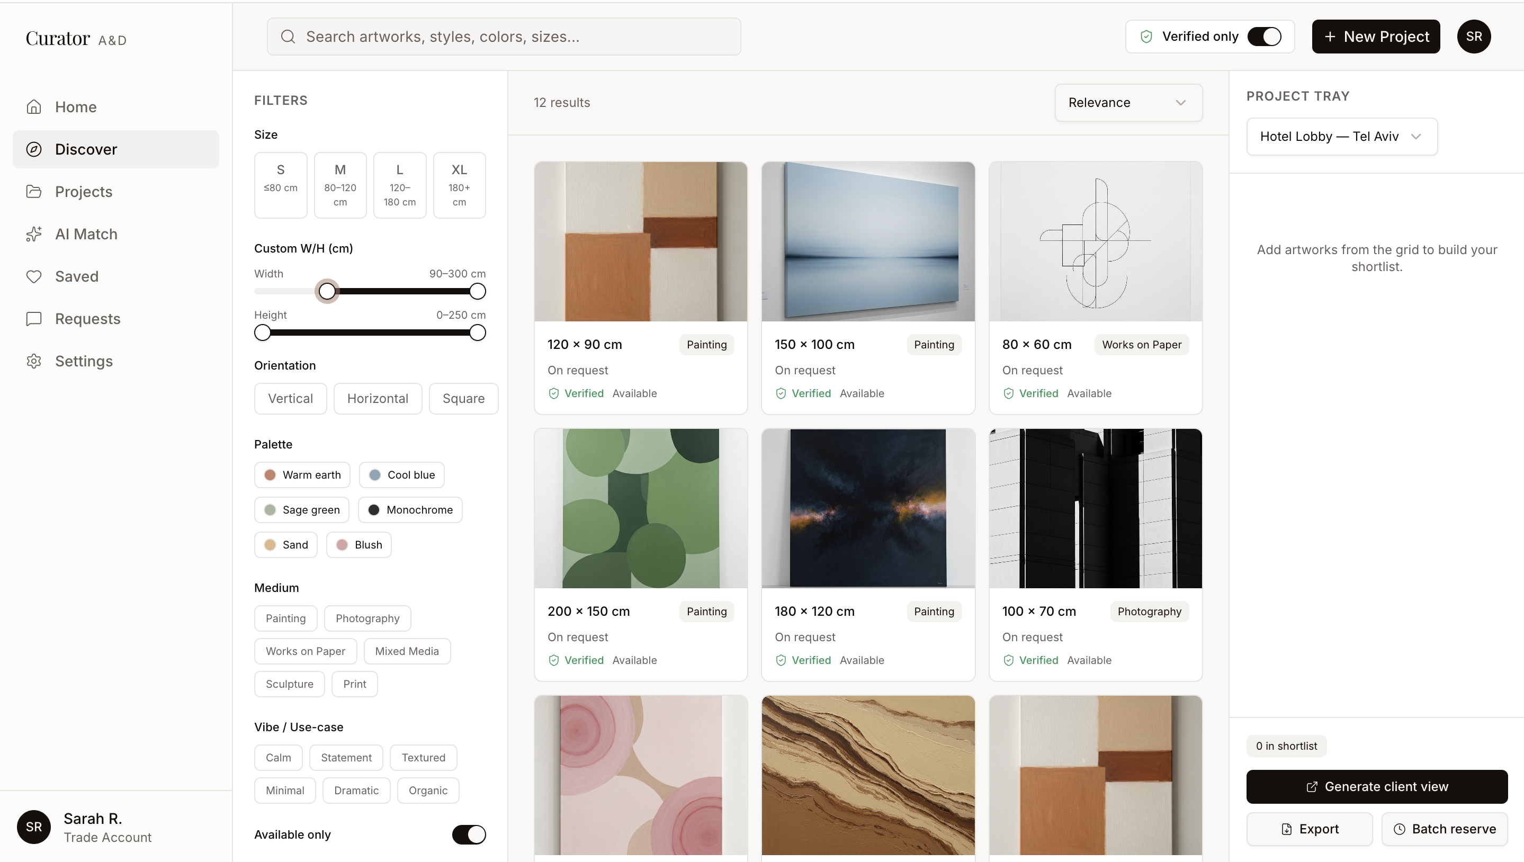This screenshot has width=1524, height=862.
Task: Open the 150 × 100 cm blue painting thumbnail
Action: click(868, 241)
